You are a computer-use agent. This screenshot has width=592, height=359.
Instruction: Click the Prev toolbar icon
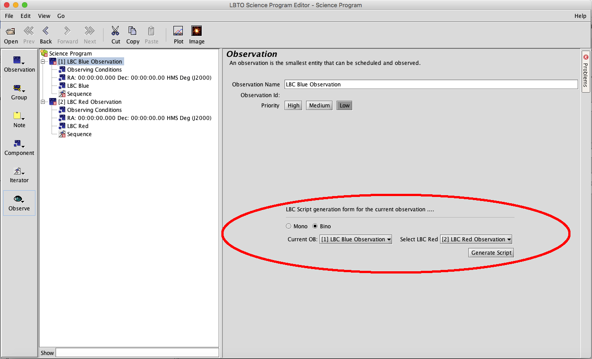(x=29, y=31)
